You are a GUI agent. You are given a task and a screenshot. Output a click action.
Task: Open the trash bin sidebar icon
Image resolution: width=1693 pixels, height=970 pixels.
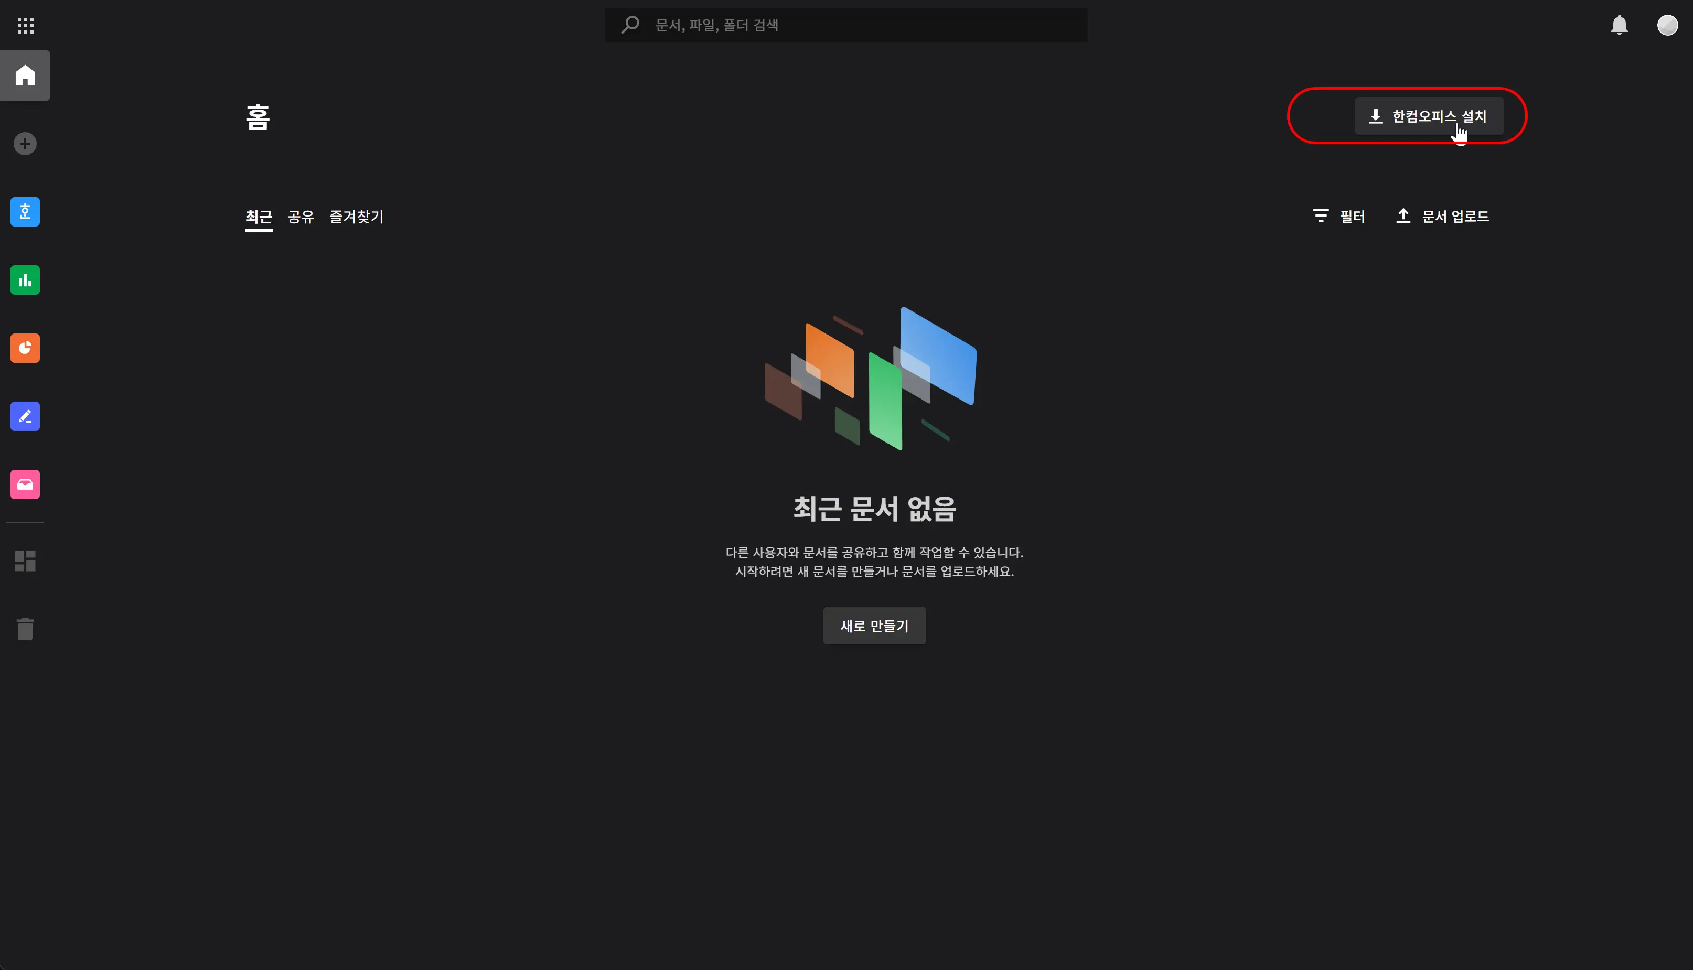pyautogui.click(x=25, y=629)
